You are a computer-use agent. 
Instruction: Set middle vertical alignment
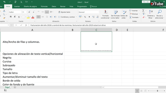[x=43, y=12]
